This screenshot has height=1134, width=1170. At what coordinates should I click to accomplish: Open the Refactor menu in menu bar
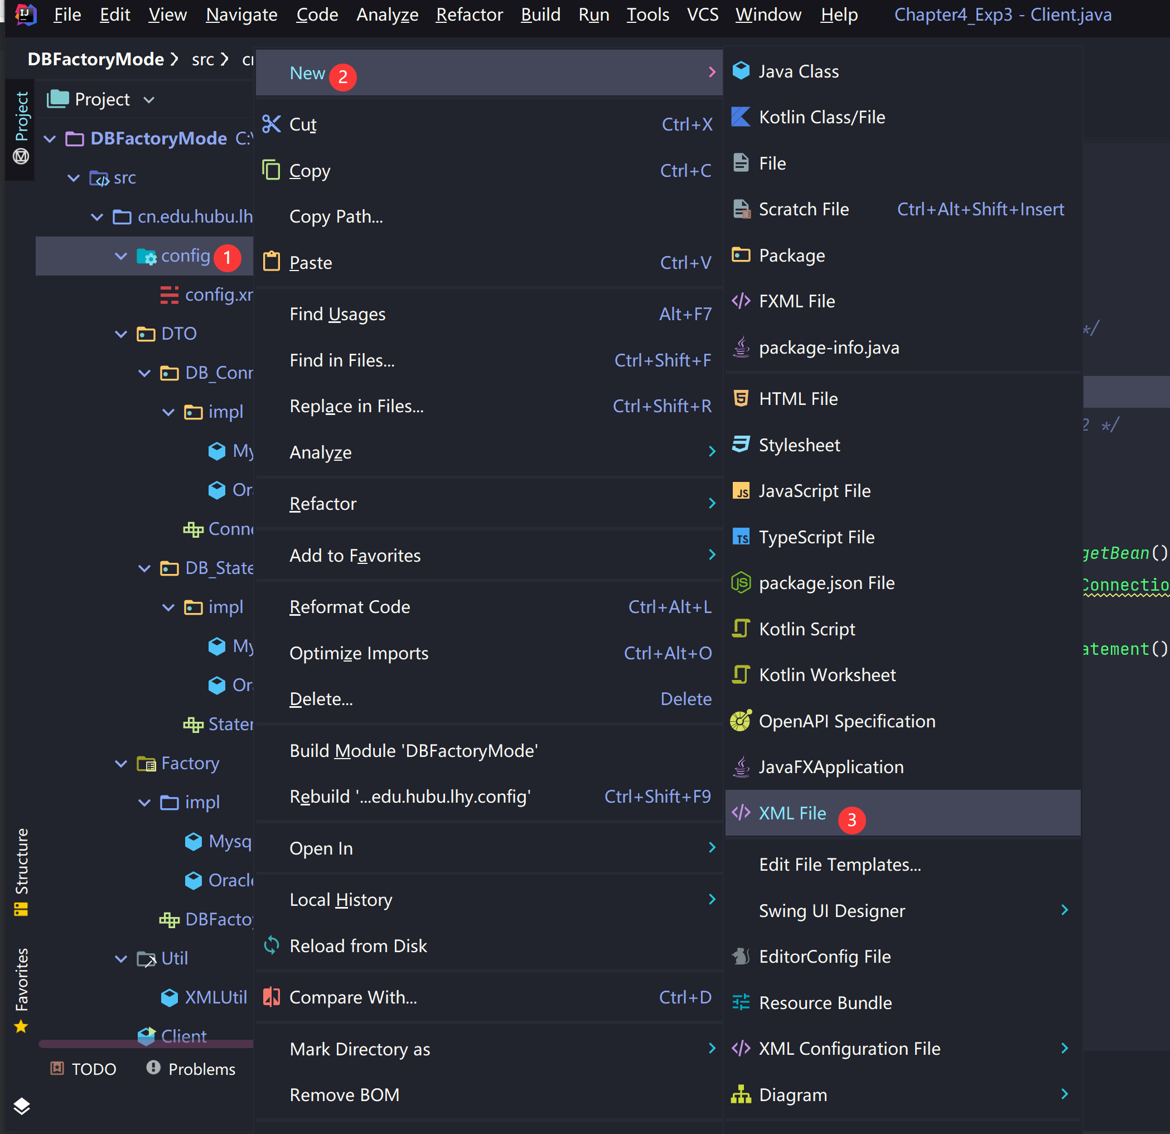coord(469,15)
